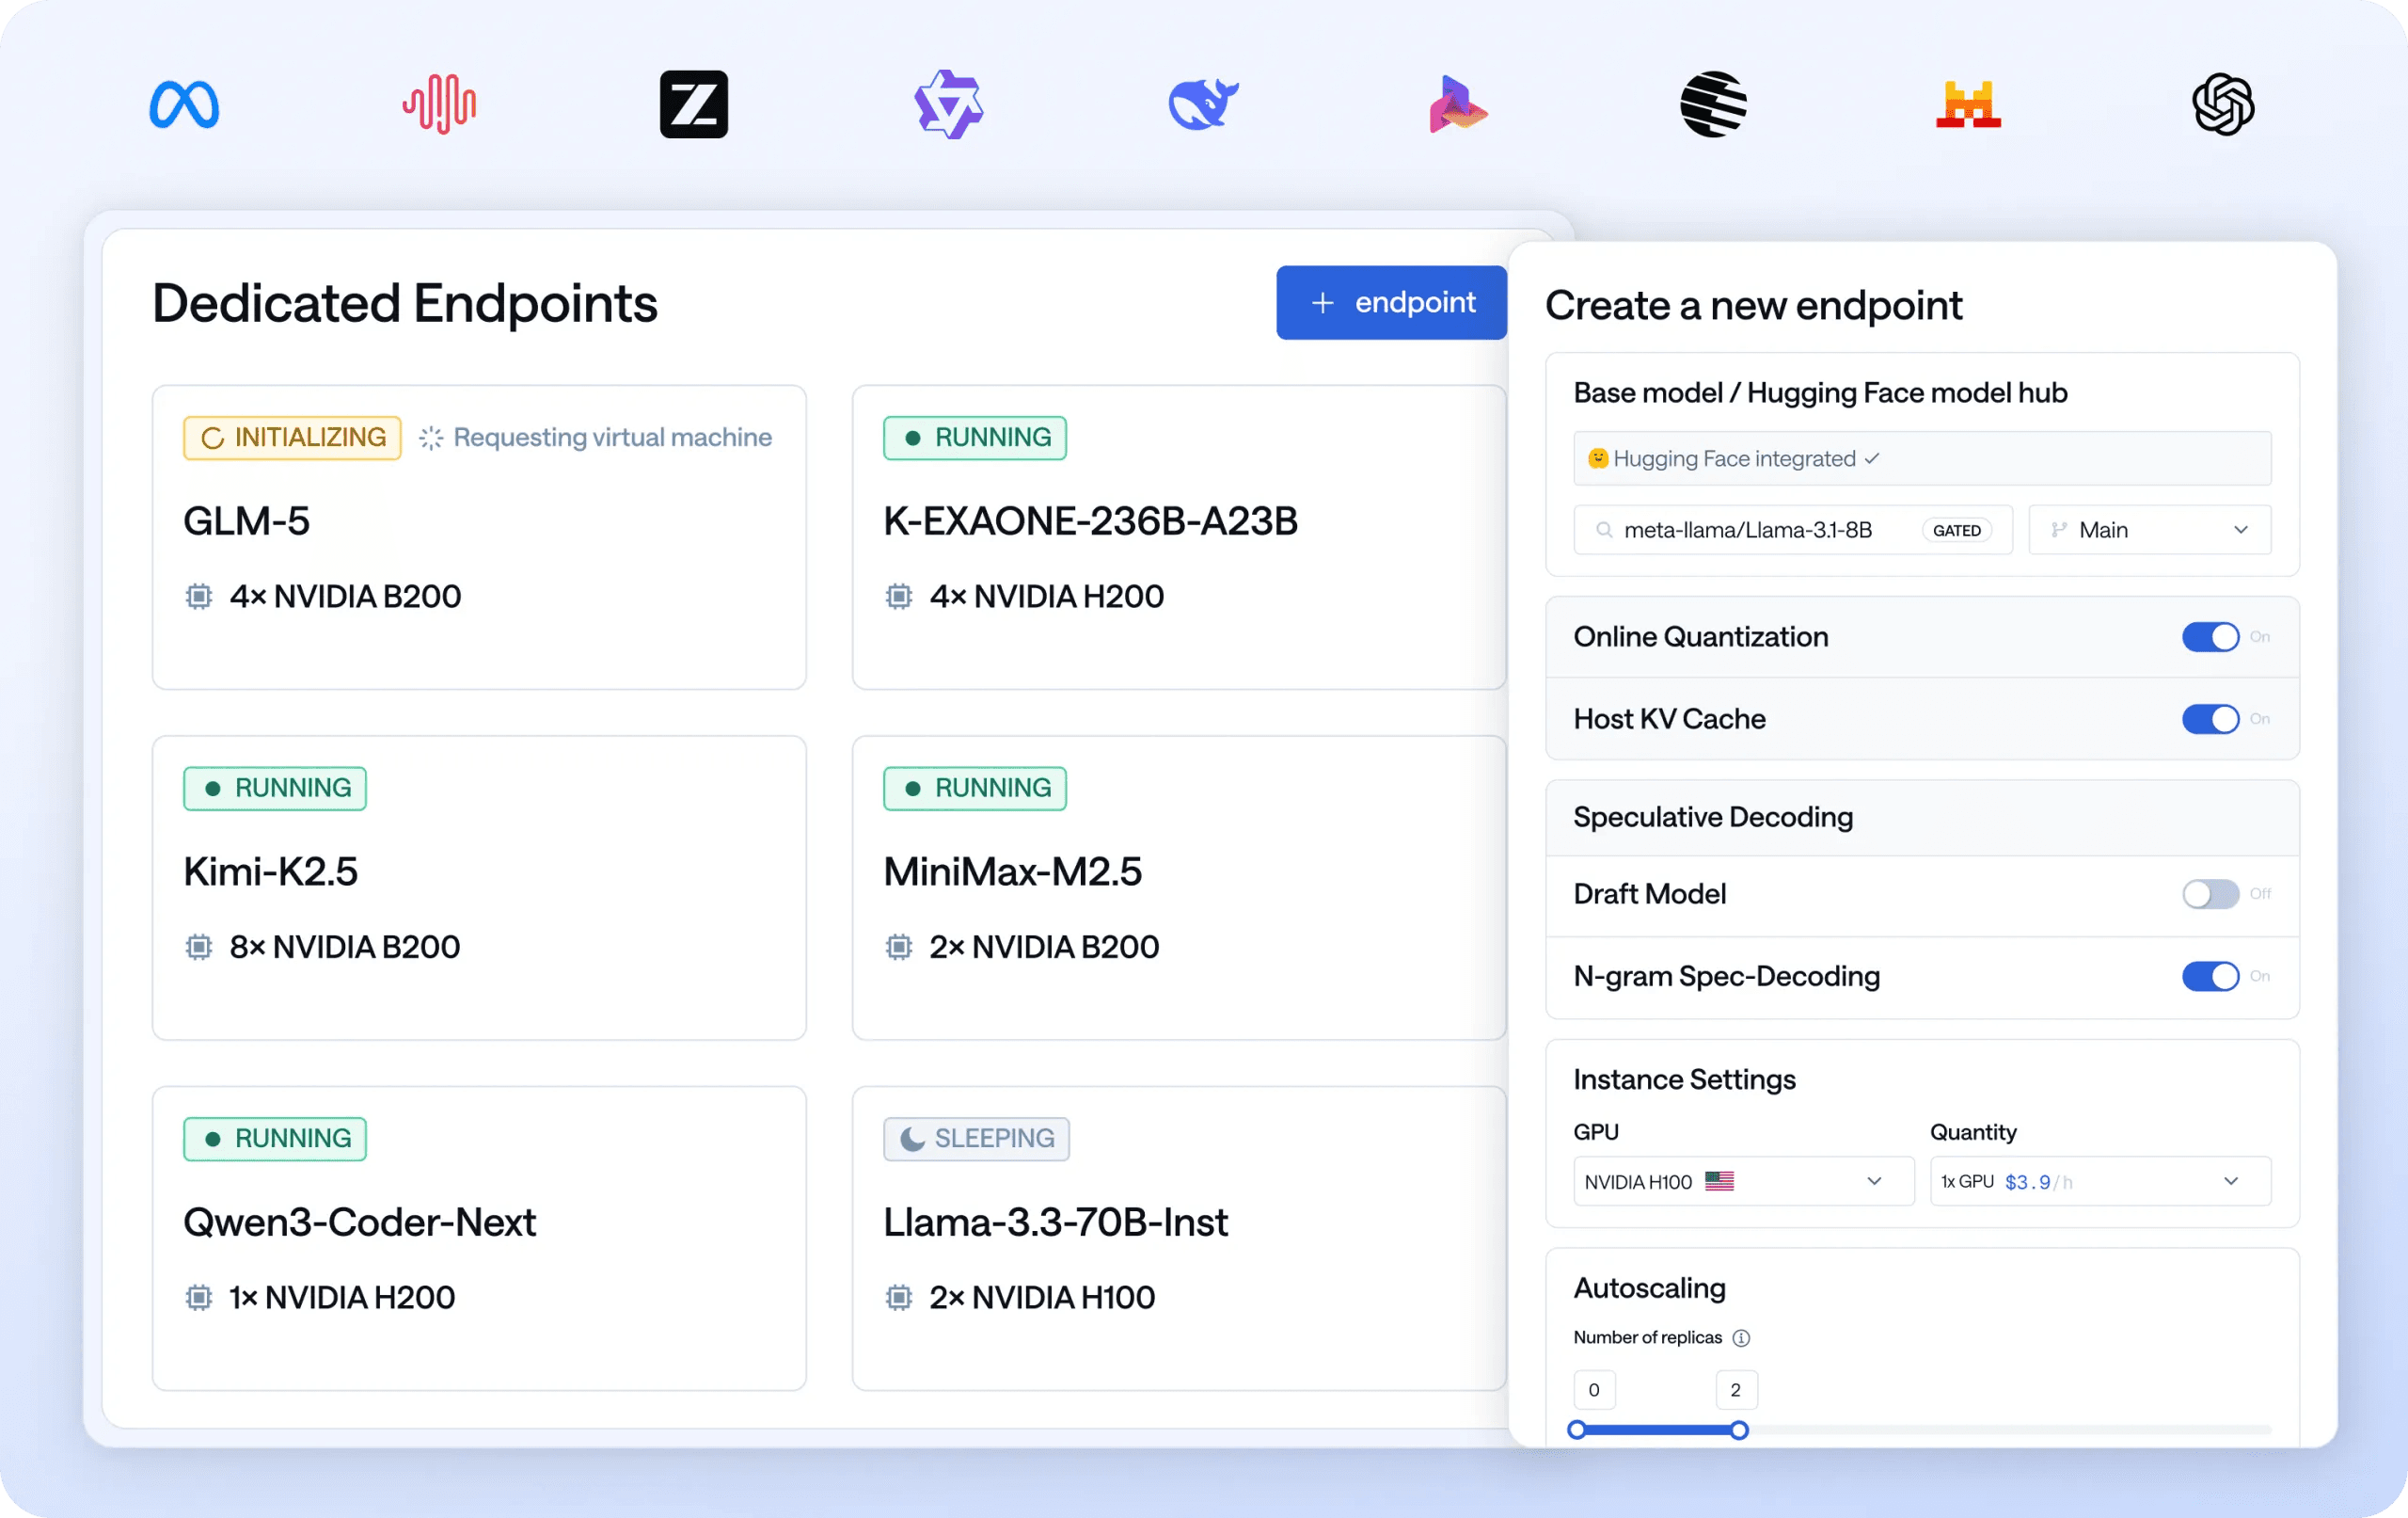Select the Kimi-K2.5 endpoint
Screen dimensions: 2408x1518
click(x=479, y=887)
